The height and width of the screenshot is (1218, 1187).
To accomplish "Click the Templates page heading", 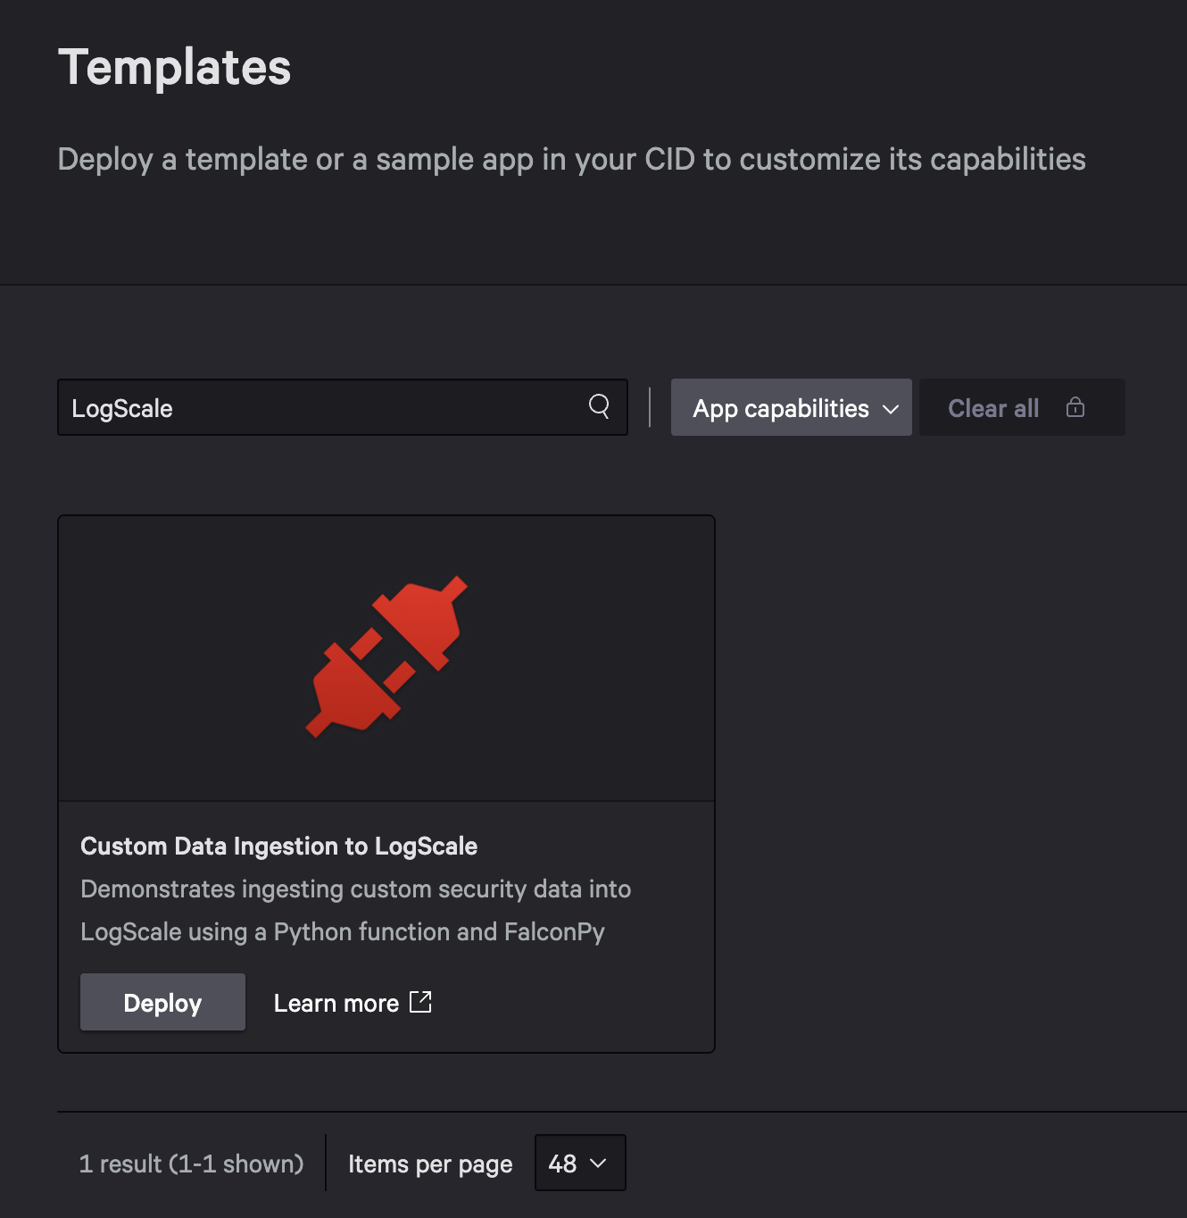I will [x=174, y=65].
